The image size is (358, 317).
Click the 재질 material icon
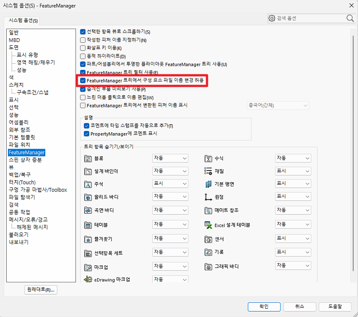(x=208, y=171)
